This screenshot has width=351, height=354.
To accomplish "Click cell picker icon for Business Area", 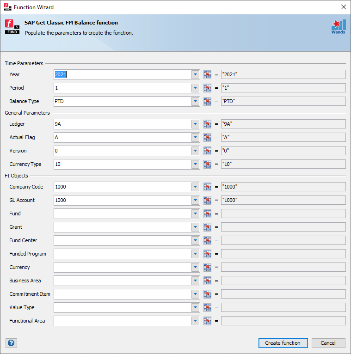I will (207, 281).
